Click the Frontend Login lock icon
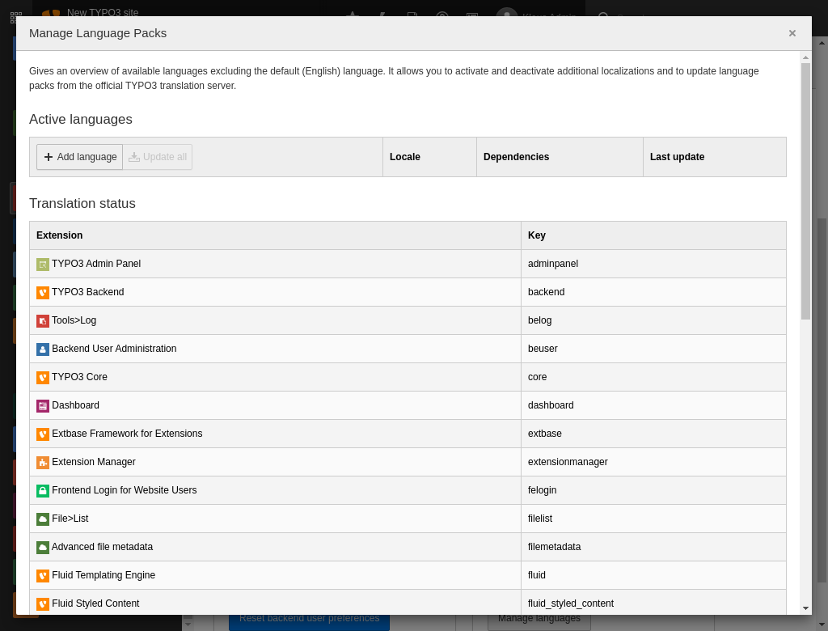Image resolution: width=828 pixels, height=631 pixels. [43, 491]
